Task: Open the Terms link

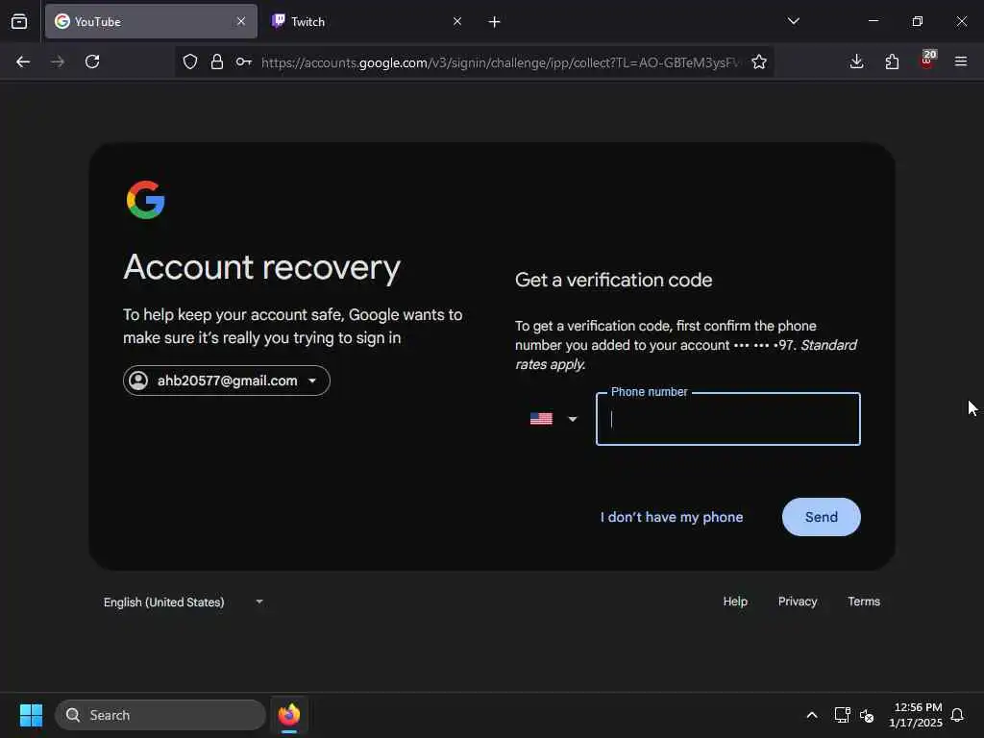Action: [864, 602]
